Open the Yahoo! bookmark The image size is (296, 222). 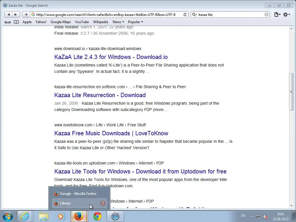pyautogui.click(x=41, y=22)
